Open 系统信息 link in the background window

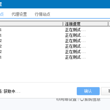90,100
